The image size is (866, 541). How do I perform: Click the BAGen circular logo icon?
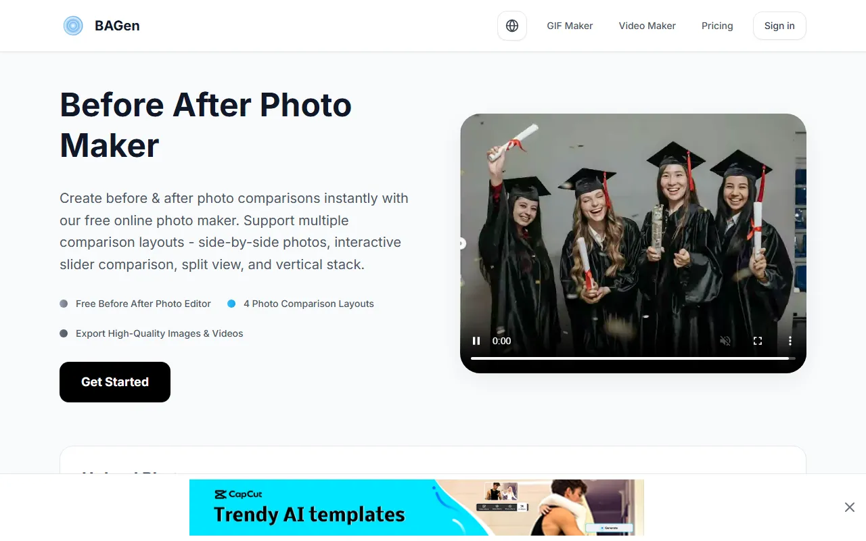click(73, 26)
